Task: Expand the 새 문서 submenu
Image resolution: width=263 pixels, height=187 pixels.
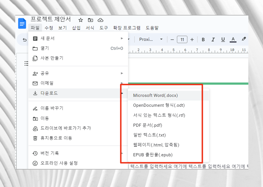Action: pos(78,39)
